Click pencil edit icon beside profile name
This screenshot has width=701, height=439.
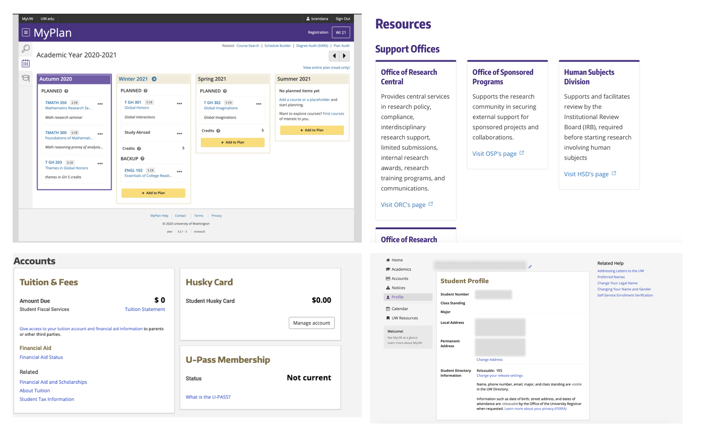pos(530,267)
